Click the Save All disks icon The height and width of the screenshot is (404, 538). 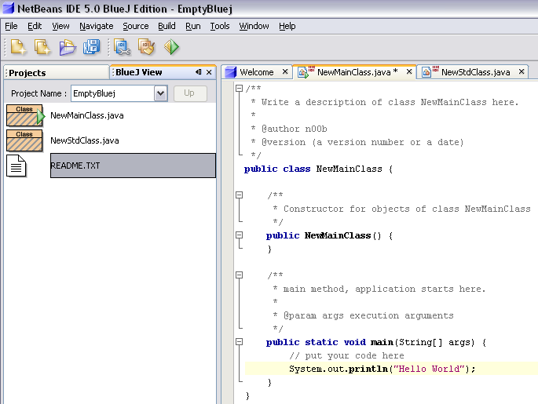[x=91, y=47]
